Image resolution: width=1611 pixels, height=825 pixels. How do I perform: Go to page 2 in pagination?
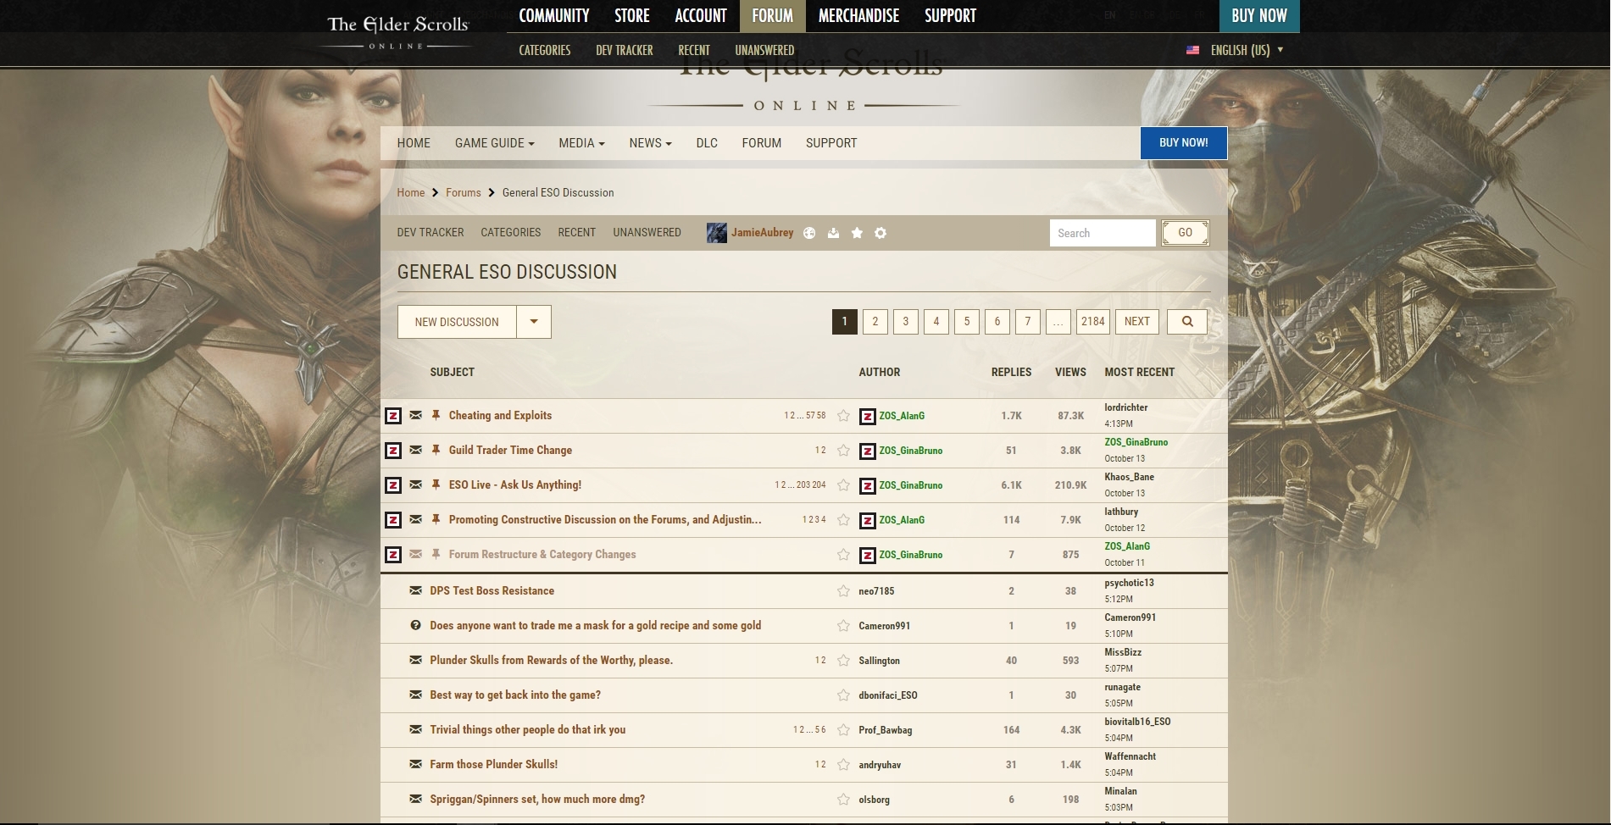[x=875, y=322]
